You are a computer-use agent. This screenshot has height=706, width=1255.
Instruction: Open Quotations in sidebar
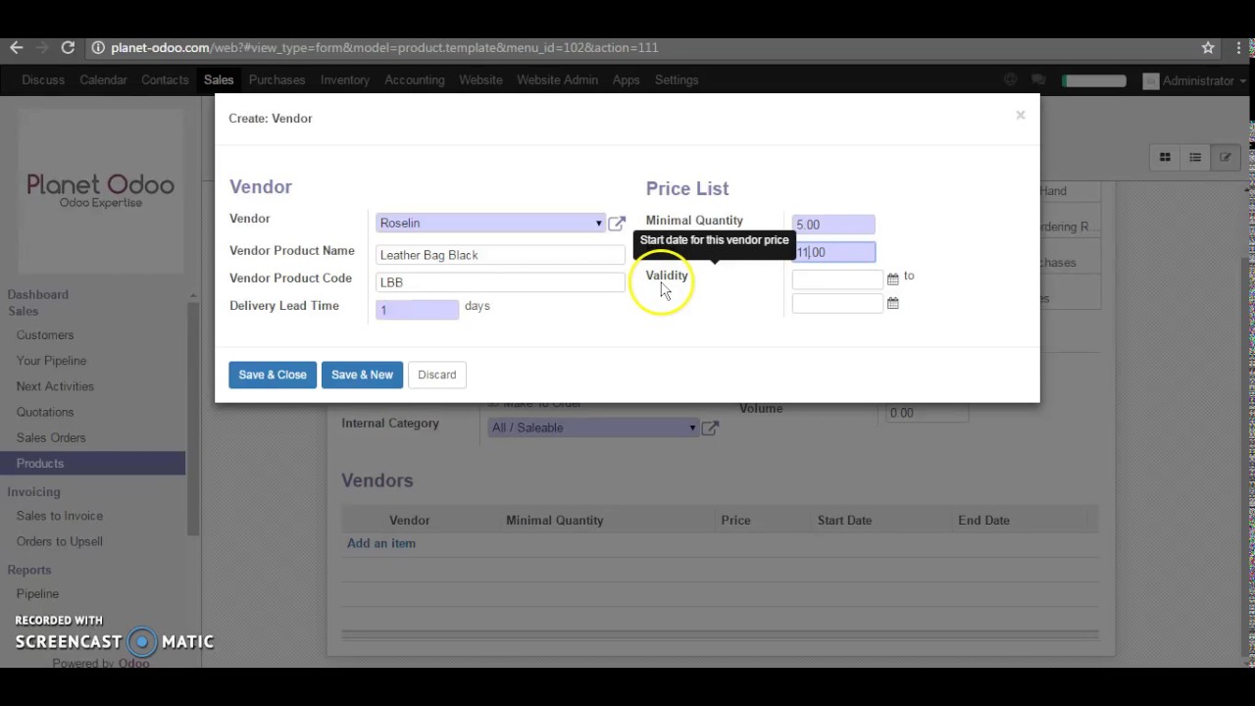click(45, 412)
